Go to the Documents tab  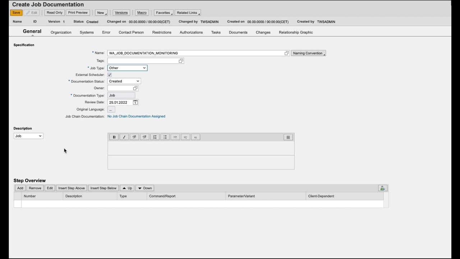point(238,32)
